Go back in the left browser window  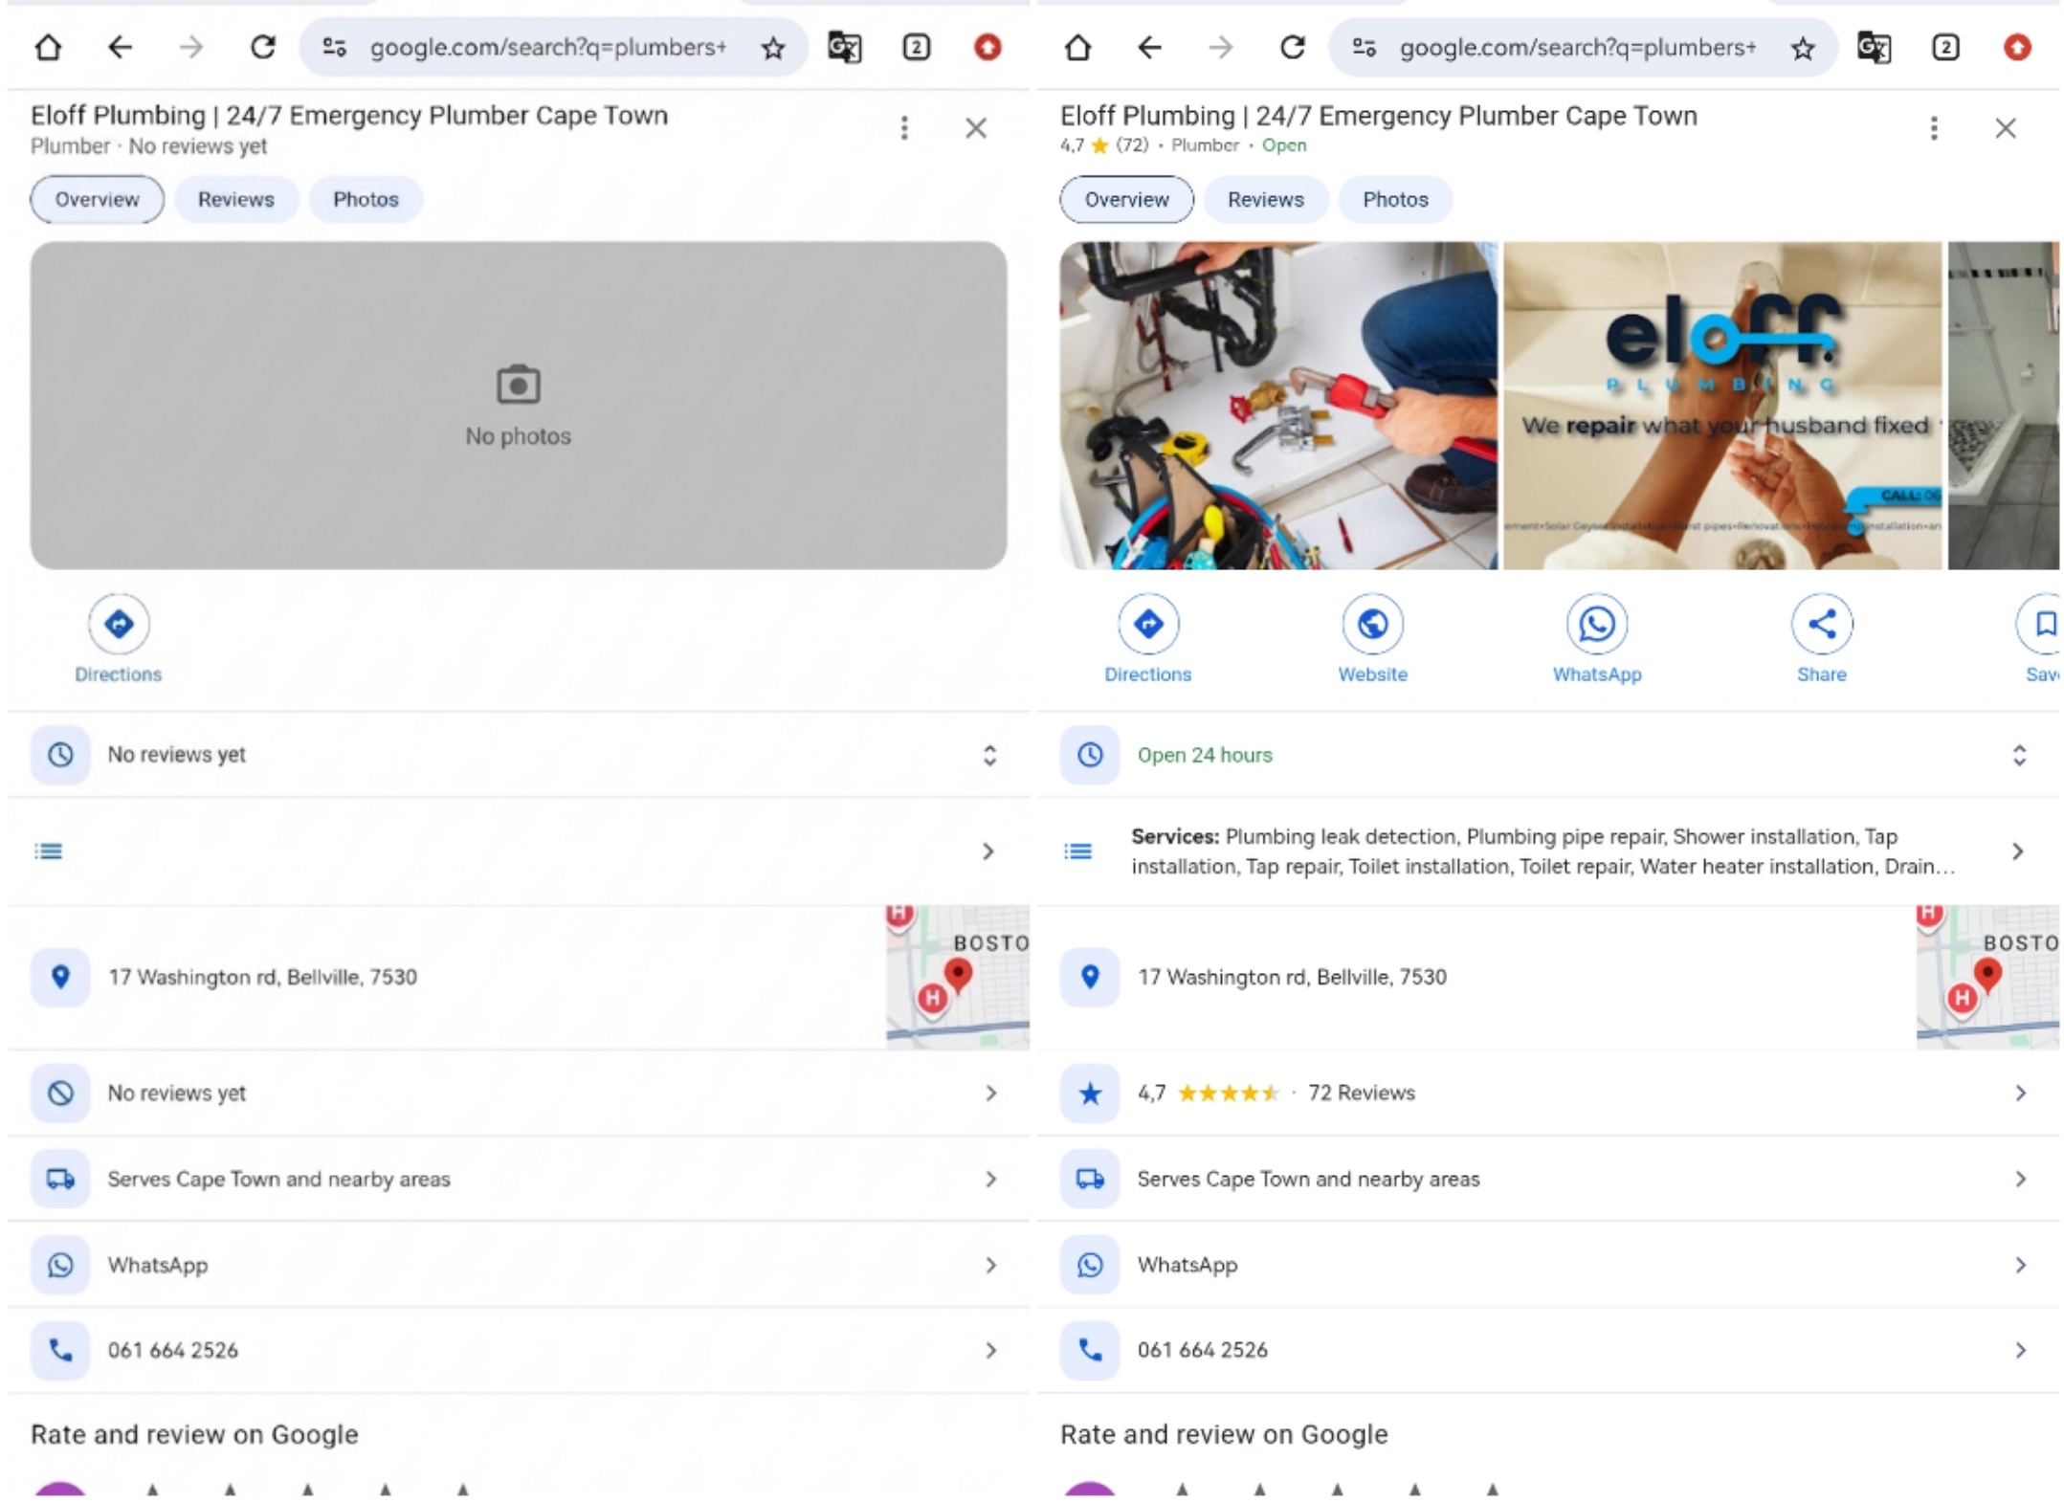click(120, 47)
